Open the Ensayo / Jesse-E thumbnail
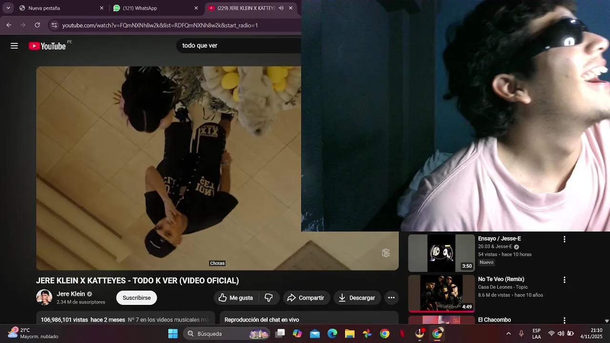The image size is (610, 343). tap(442, 253)
